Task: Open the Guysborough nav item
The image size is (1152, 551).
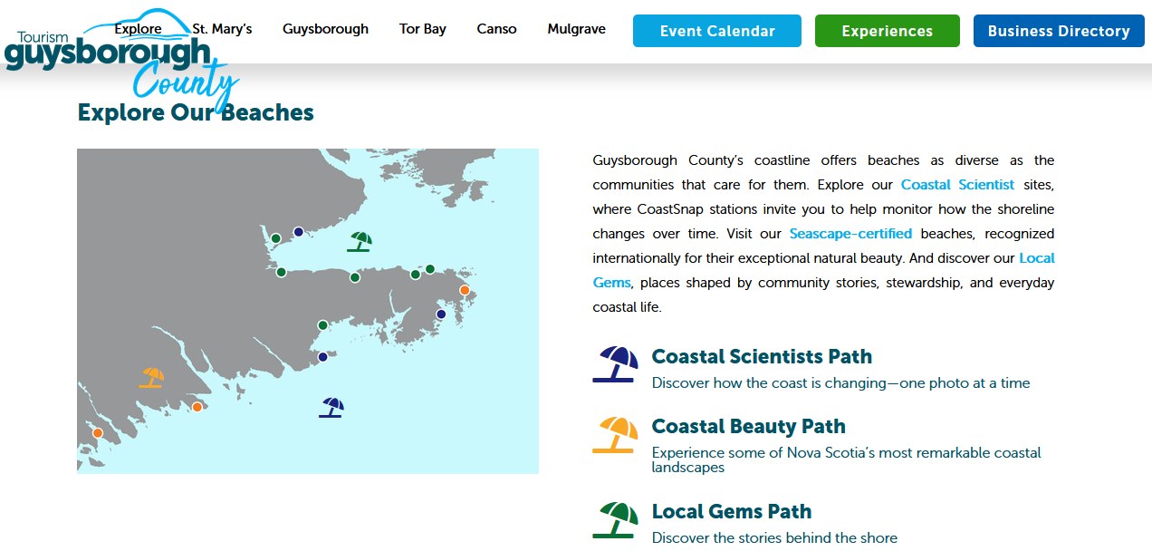Action: [325, 29]
